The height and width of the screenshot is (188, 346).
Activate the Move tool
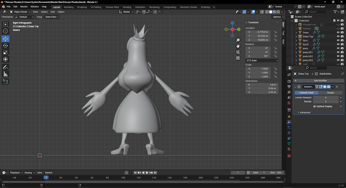click(5, 39)
